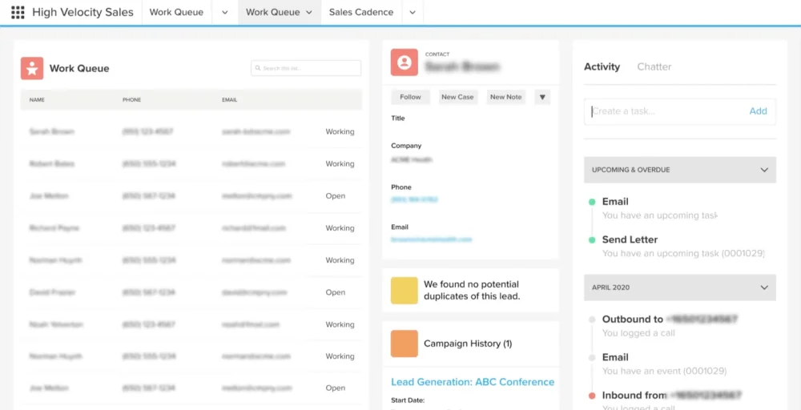
Task: Click the orange Campaign History icon
Action: (x=404, y=344)
